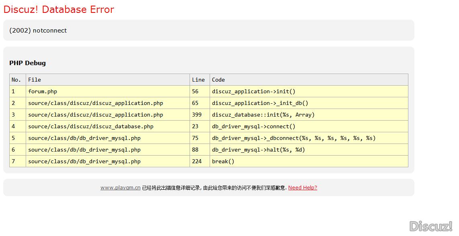This screenshot has width=459, height=236.
Task: Click row number 3 in the No. column
Action: tap(18, 115)
